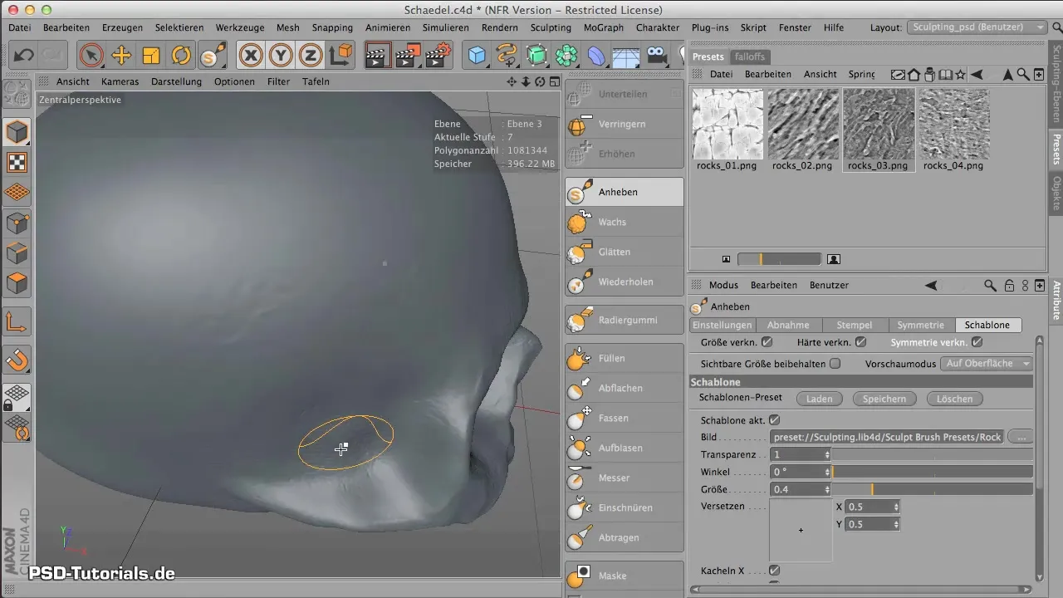Image resolution: width=1063 pixels, height=598 pixels.
Task: Toggle the Kacheln X checkbox
Action: [774, 571]
